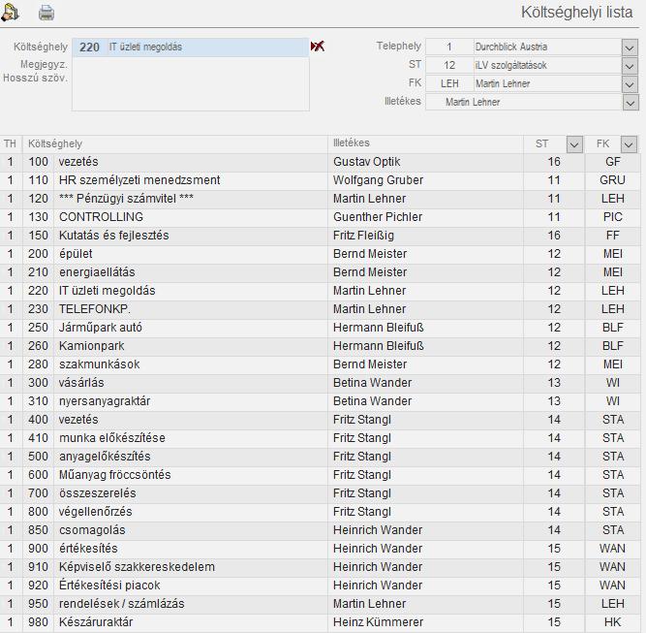
Task: Select the nyersanyagraktár row
Action: 320,401
